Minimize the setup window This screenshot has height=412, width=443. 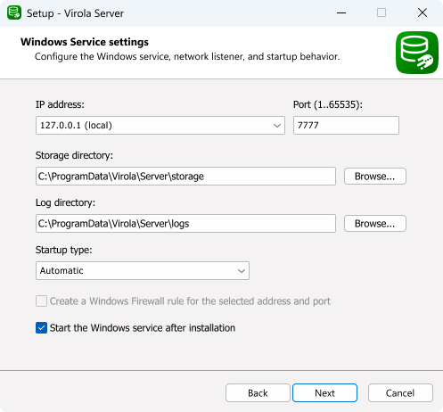pyautogui.click(x=341, y=12)
